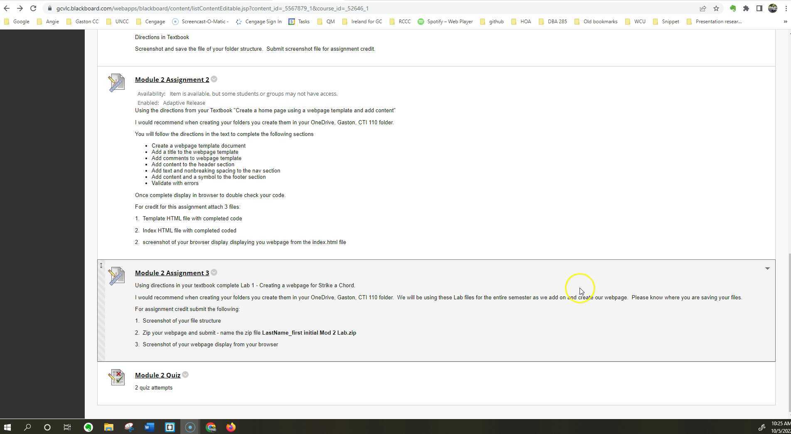Open the browser side panel icon

click(759, 8)
